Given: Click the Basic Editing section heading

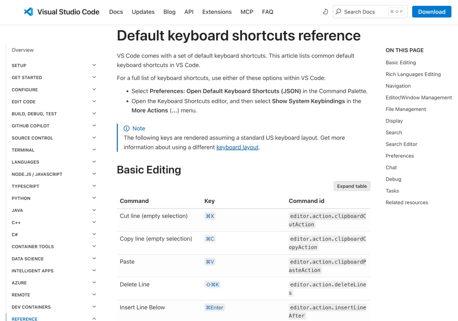Looking at the screenshot, I should coord(149,170).
